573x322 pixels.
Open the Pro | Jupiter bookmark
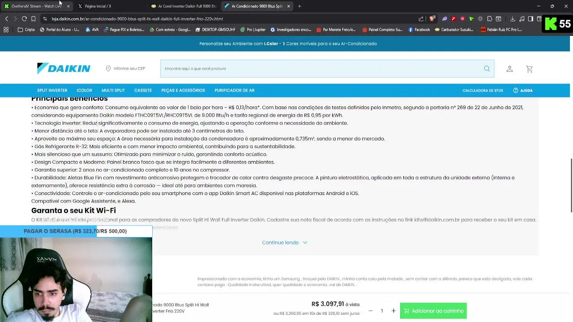253,30
